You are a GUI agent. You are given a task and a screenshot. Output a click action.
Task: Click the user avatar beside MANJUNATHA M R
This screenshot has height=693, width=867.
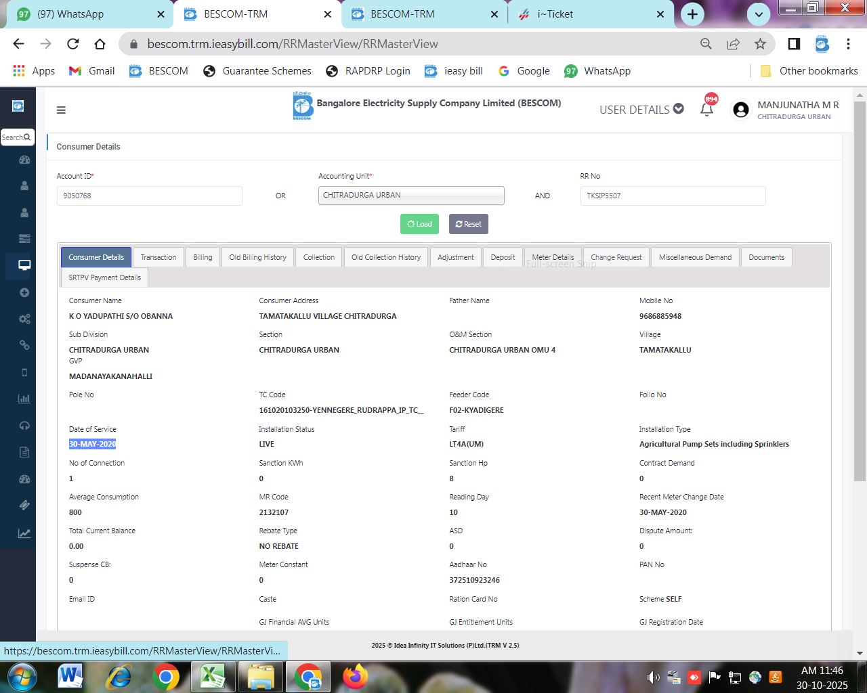point(741,110)
